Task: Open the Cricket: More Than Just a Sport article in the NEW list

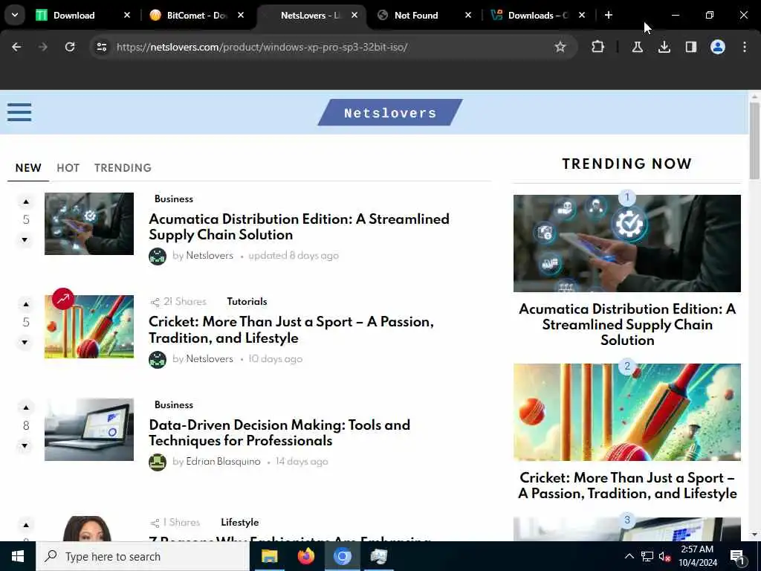Action: click(291, 329)
